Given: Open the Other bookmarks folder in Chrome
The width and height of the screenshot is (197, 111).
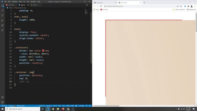Looking at the screenshot, I should (x=179, y=10).
